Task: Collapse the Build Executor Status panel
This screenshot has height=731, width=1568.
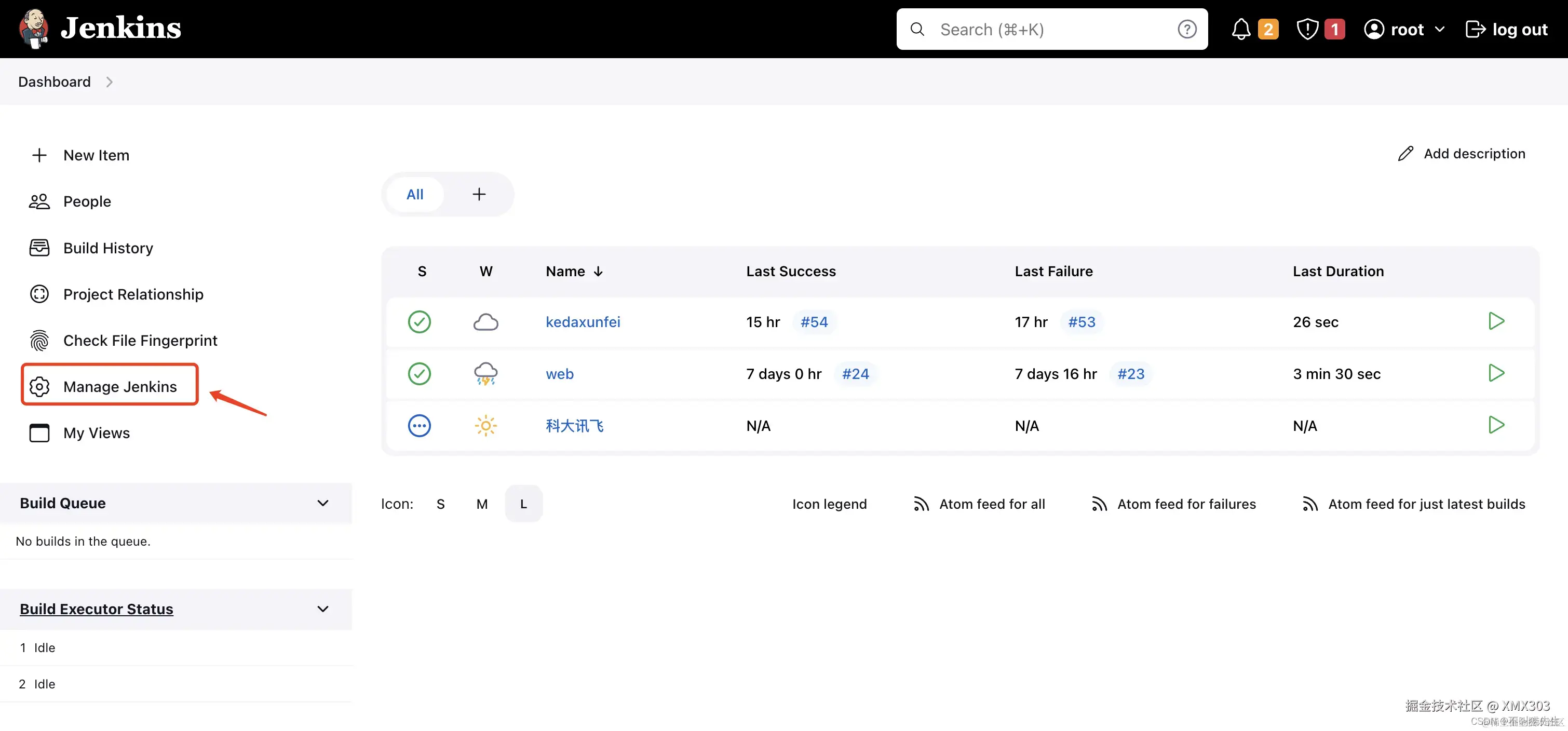Action: [322, 608]
